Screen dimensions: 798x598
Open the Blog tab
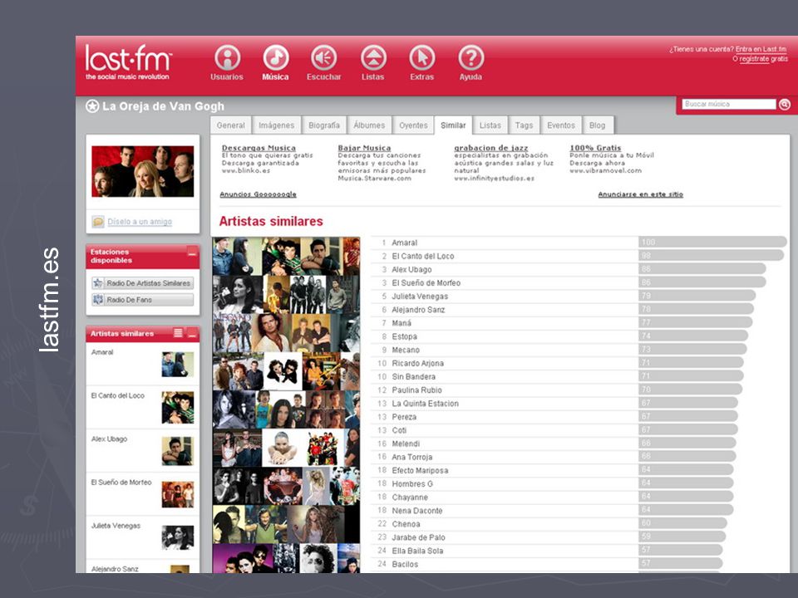point(598,125)
